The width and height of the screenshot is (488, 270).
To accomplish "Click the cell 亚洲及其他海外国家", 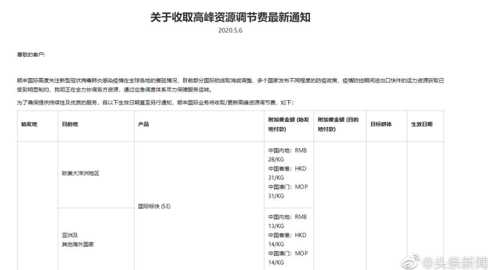I will (x=78, y=240).
